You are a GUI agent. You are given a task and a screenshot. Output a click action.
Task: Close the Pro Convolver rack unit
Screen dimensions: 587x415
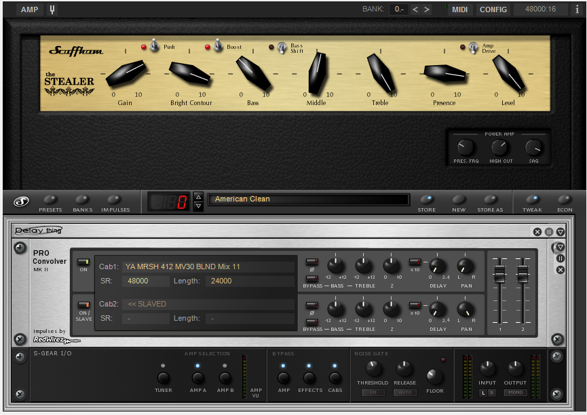tap(561, 270)
